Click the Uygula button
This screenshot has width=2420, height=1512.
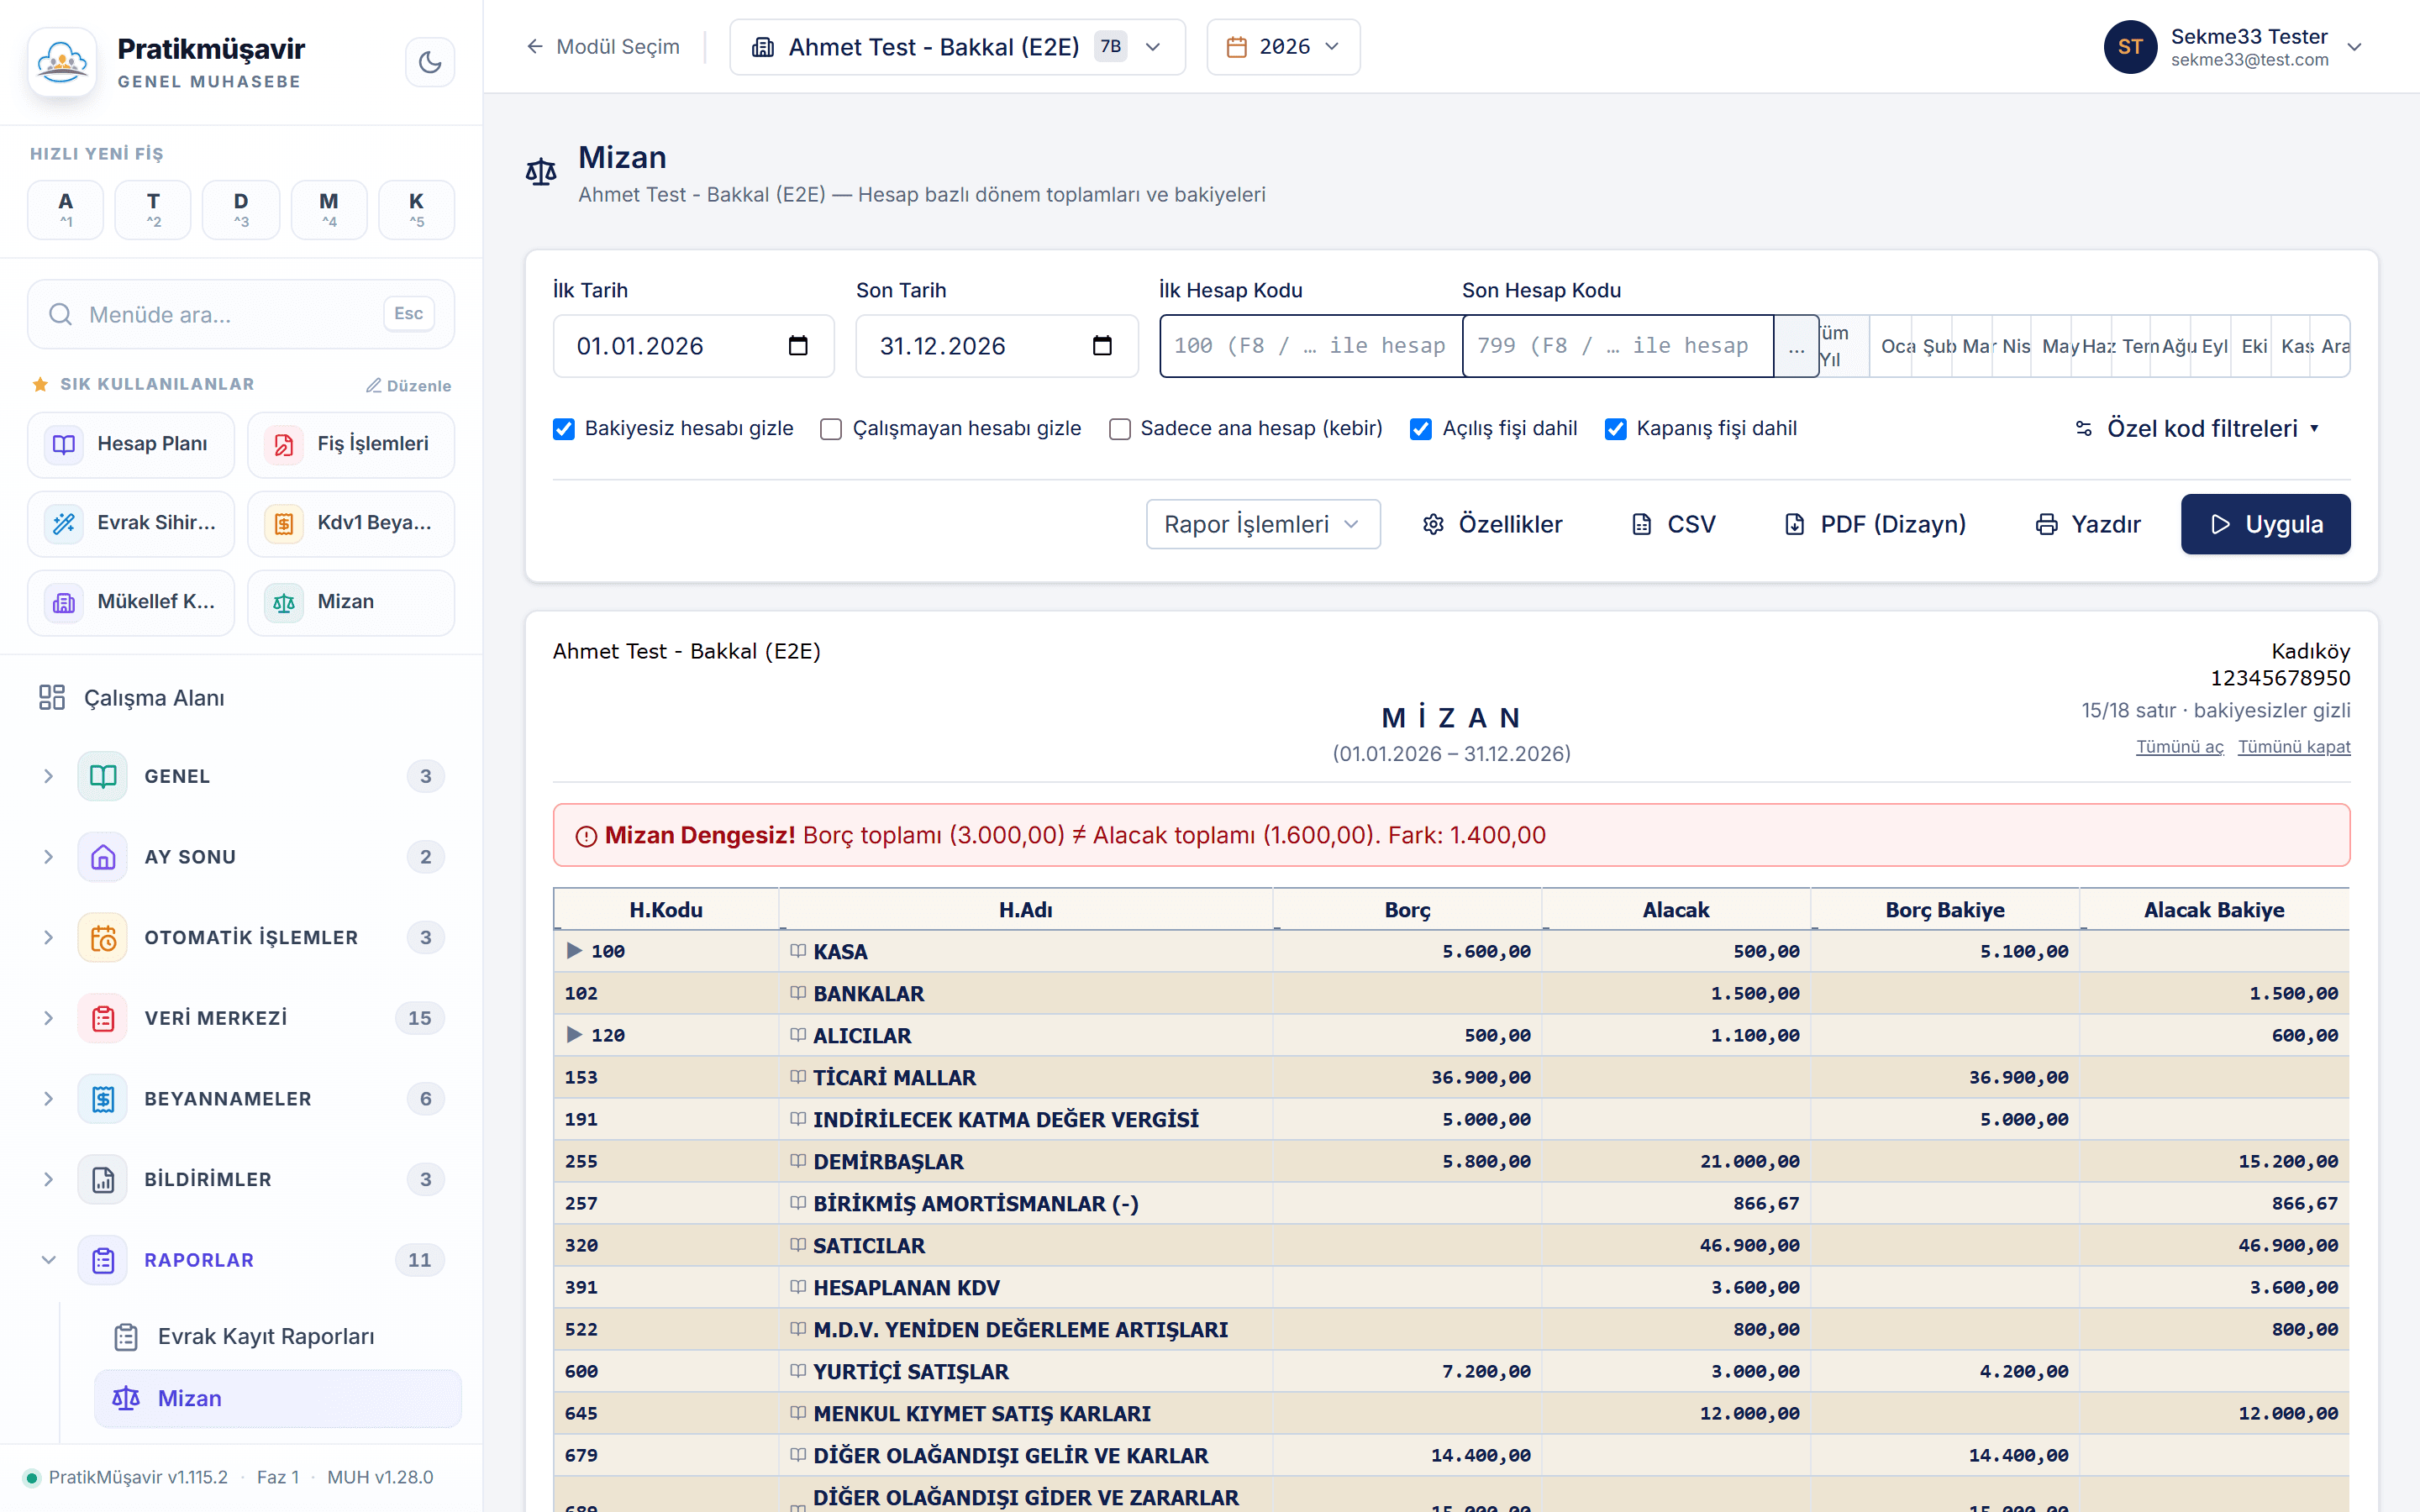2265,524
